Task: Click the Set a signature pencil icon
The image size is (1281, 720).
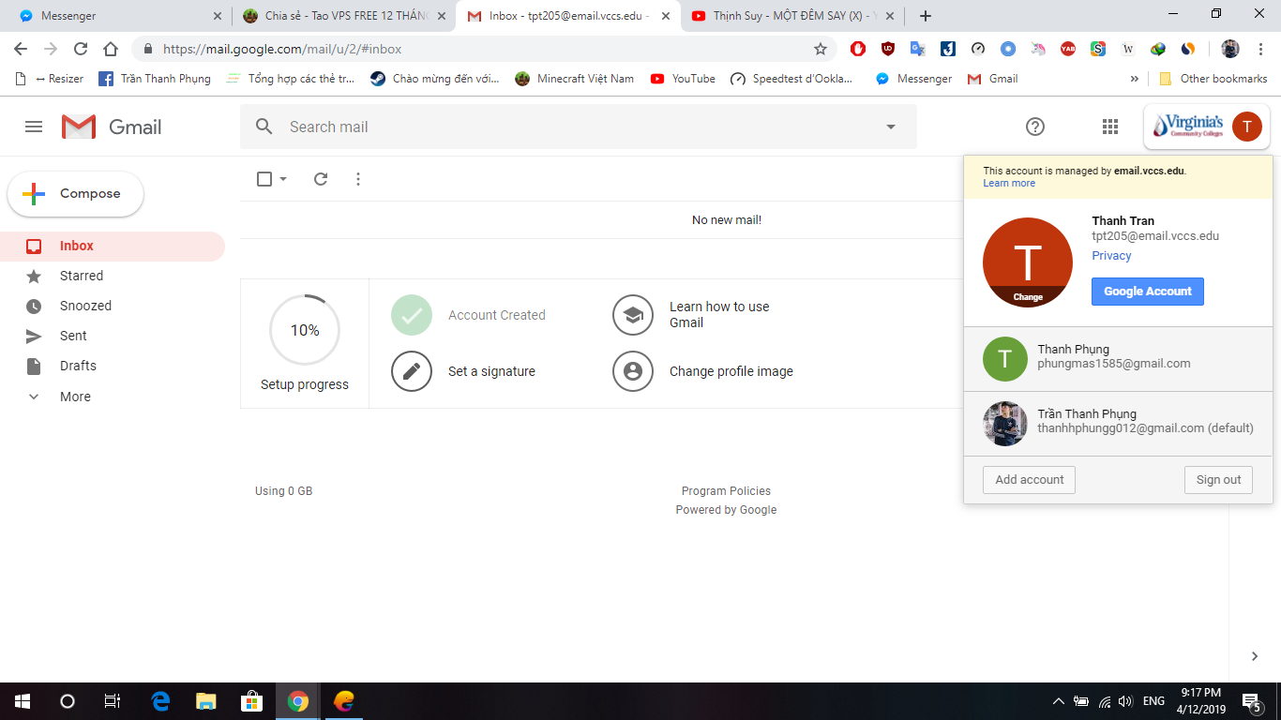Action: (x=412, y=371)
